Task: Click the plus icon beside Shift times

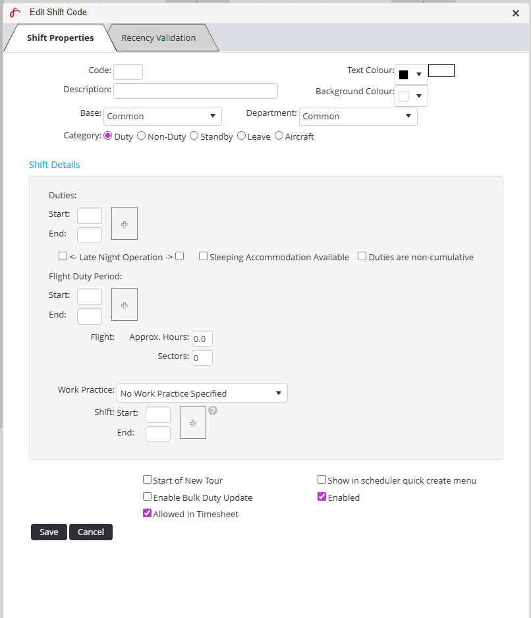Action: click(192, 423)
